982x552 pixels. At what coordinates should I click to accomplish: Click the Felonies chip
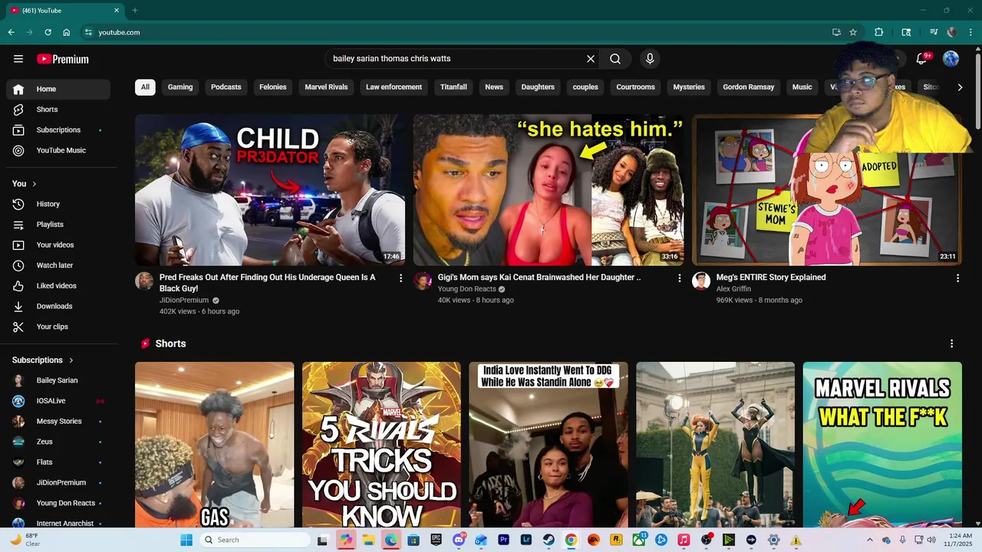point(272,87)
